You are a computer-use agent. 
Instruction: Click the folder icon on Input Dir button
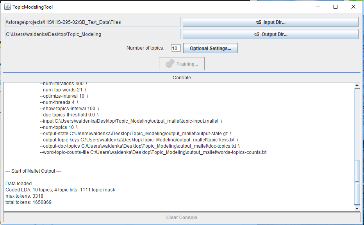coord(258,22)
